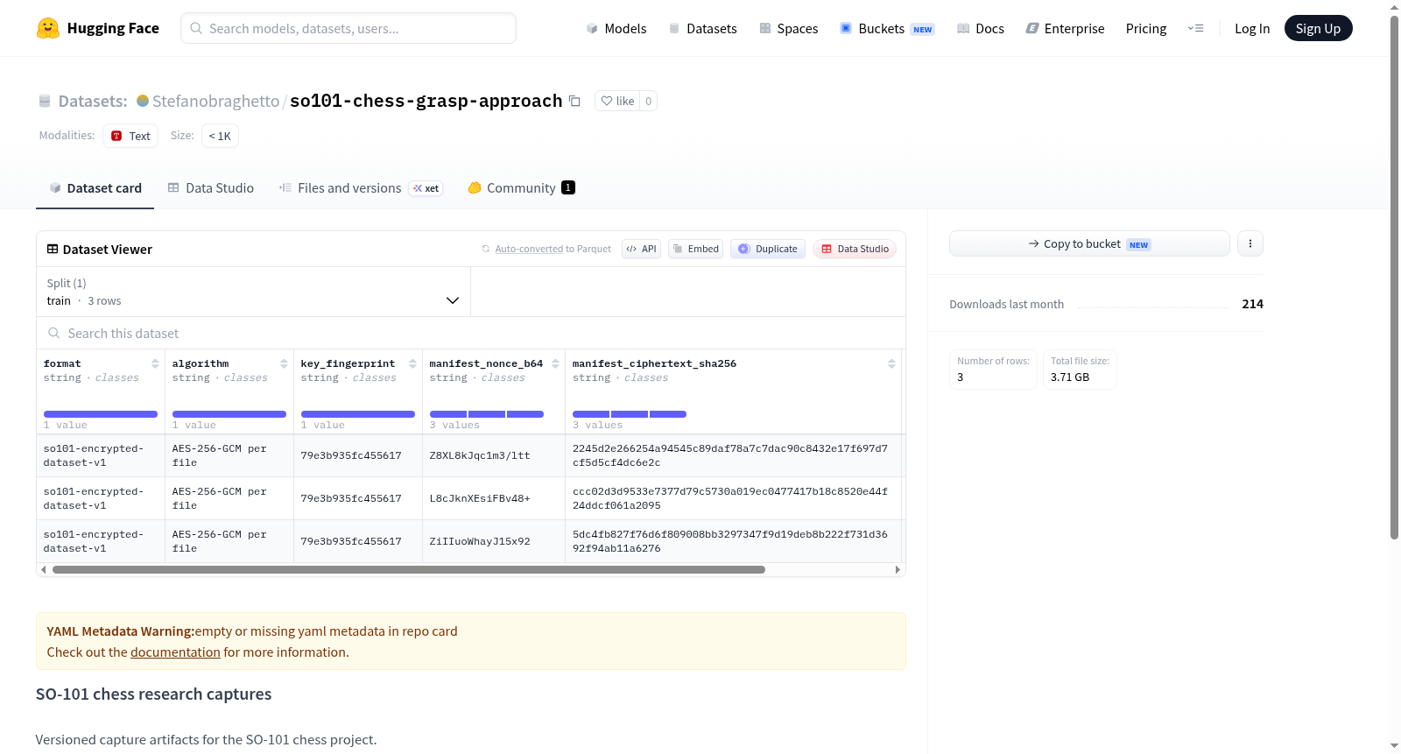This screenshot has height=754, width=1401.
Task: Click Copy to bucket button
Action: coord(1089,243)
